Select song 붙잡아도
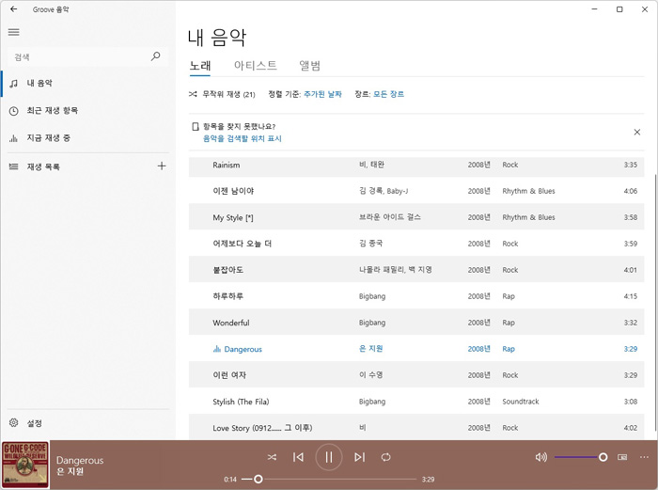Screen dimensions: 658x490 416,270
